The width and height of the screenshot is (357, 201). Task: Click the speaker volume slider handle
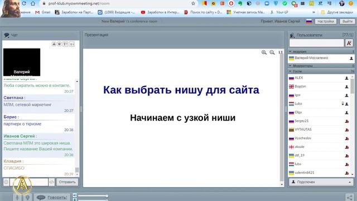tap(107, 195)
